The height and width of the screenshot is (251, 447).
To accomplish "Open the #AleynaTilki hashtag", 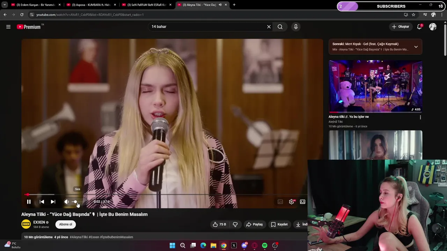I will click(79, 237).
